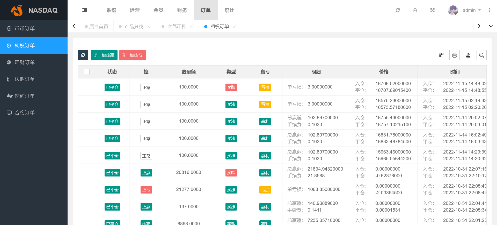Click the export table icon
The image size is (497, 225).
(468, 55)
